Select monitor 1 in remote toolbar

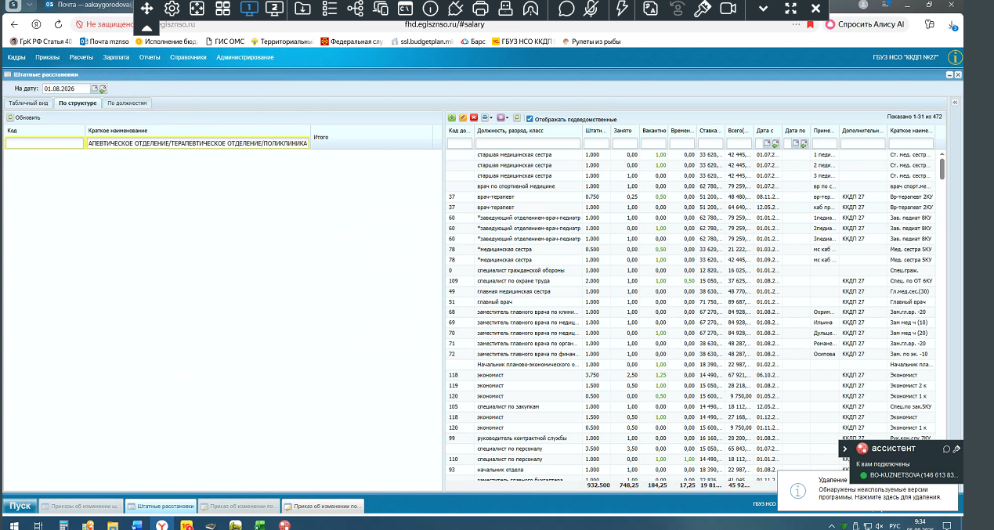(248, 9)
